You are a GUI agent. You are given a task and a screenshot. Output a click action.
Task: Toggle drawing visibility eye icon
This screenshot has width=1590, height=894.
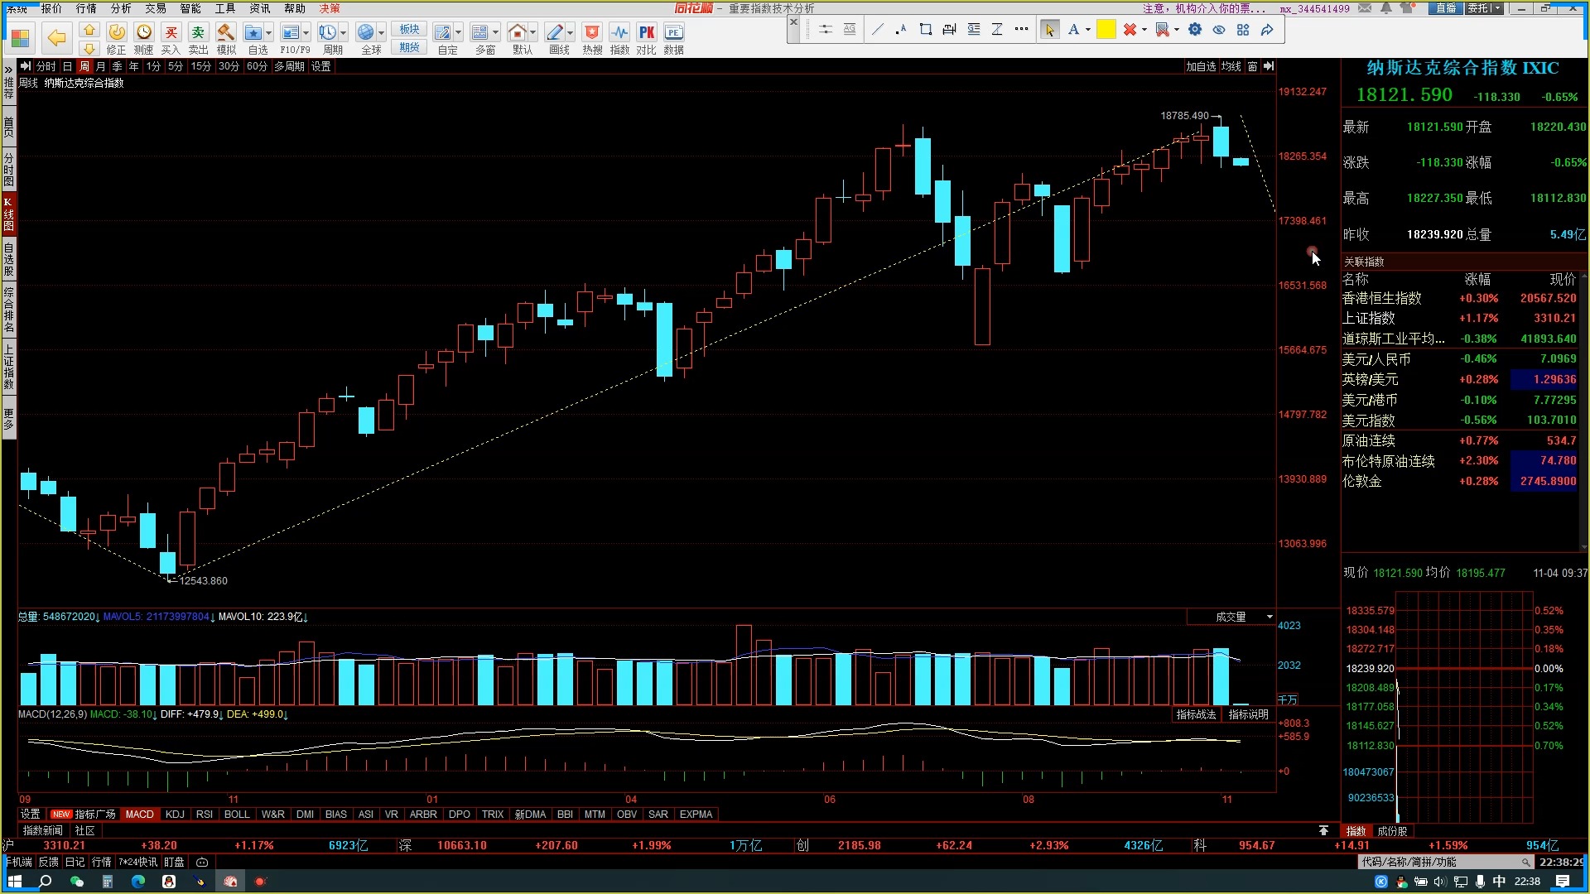1219,30
